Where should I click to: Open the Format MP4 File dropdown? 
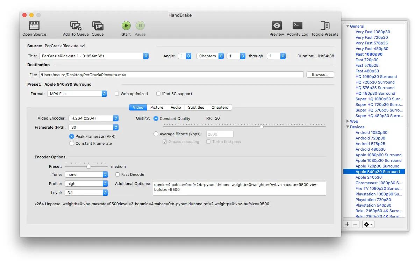(77, 94)
